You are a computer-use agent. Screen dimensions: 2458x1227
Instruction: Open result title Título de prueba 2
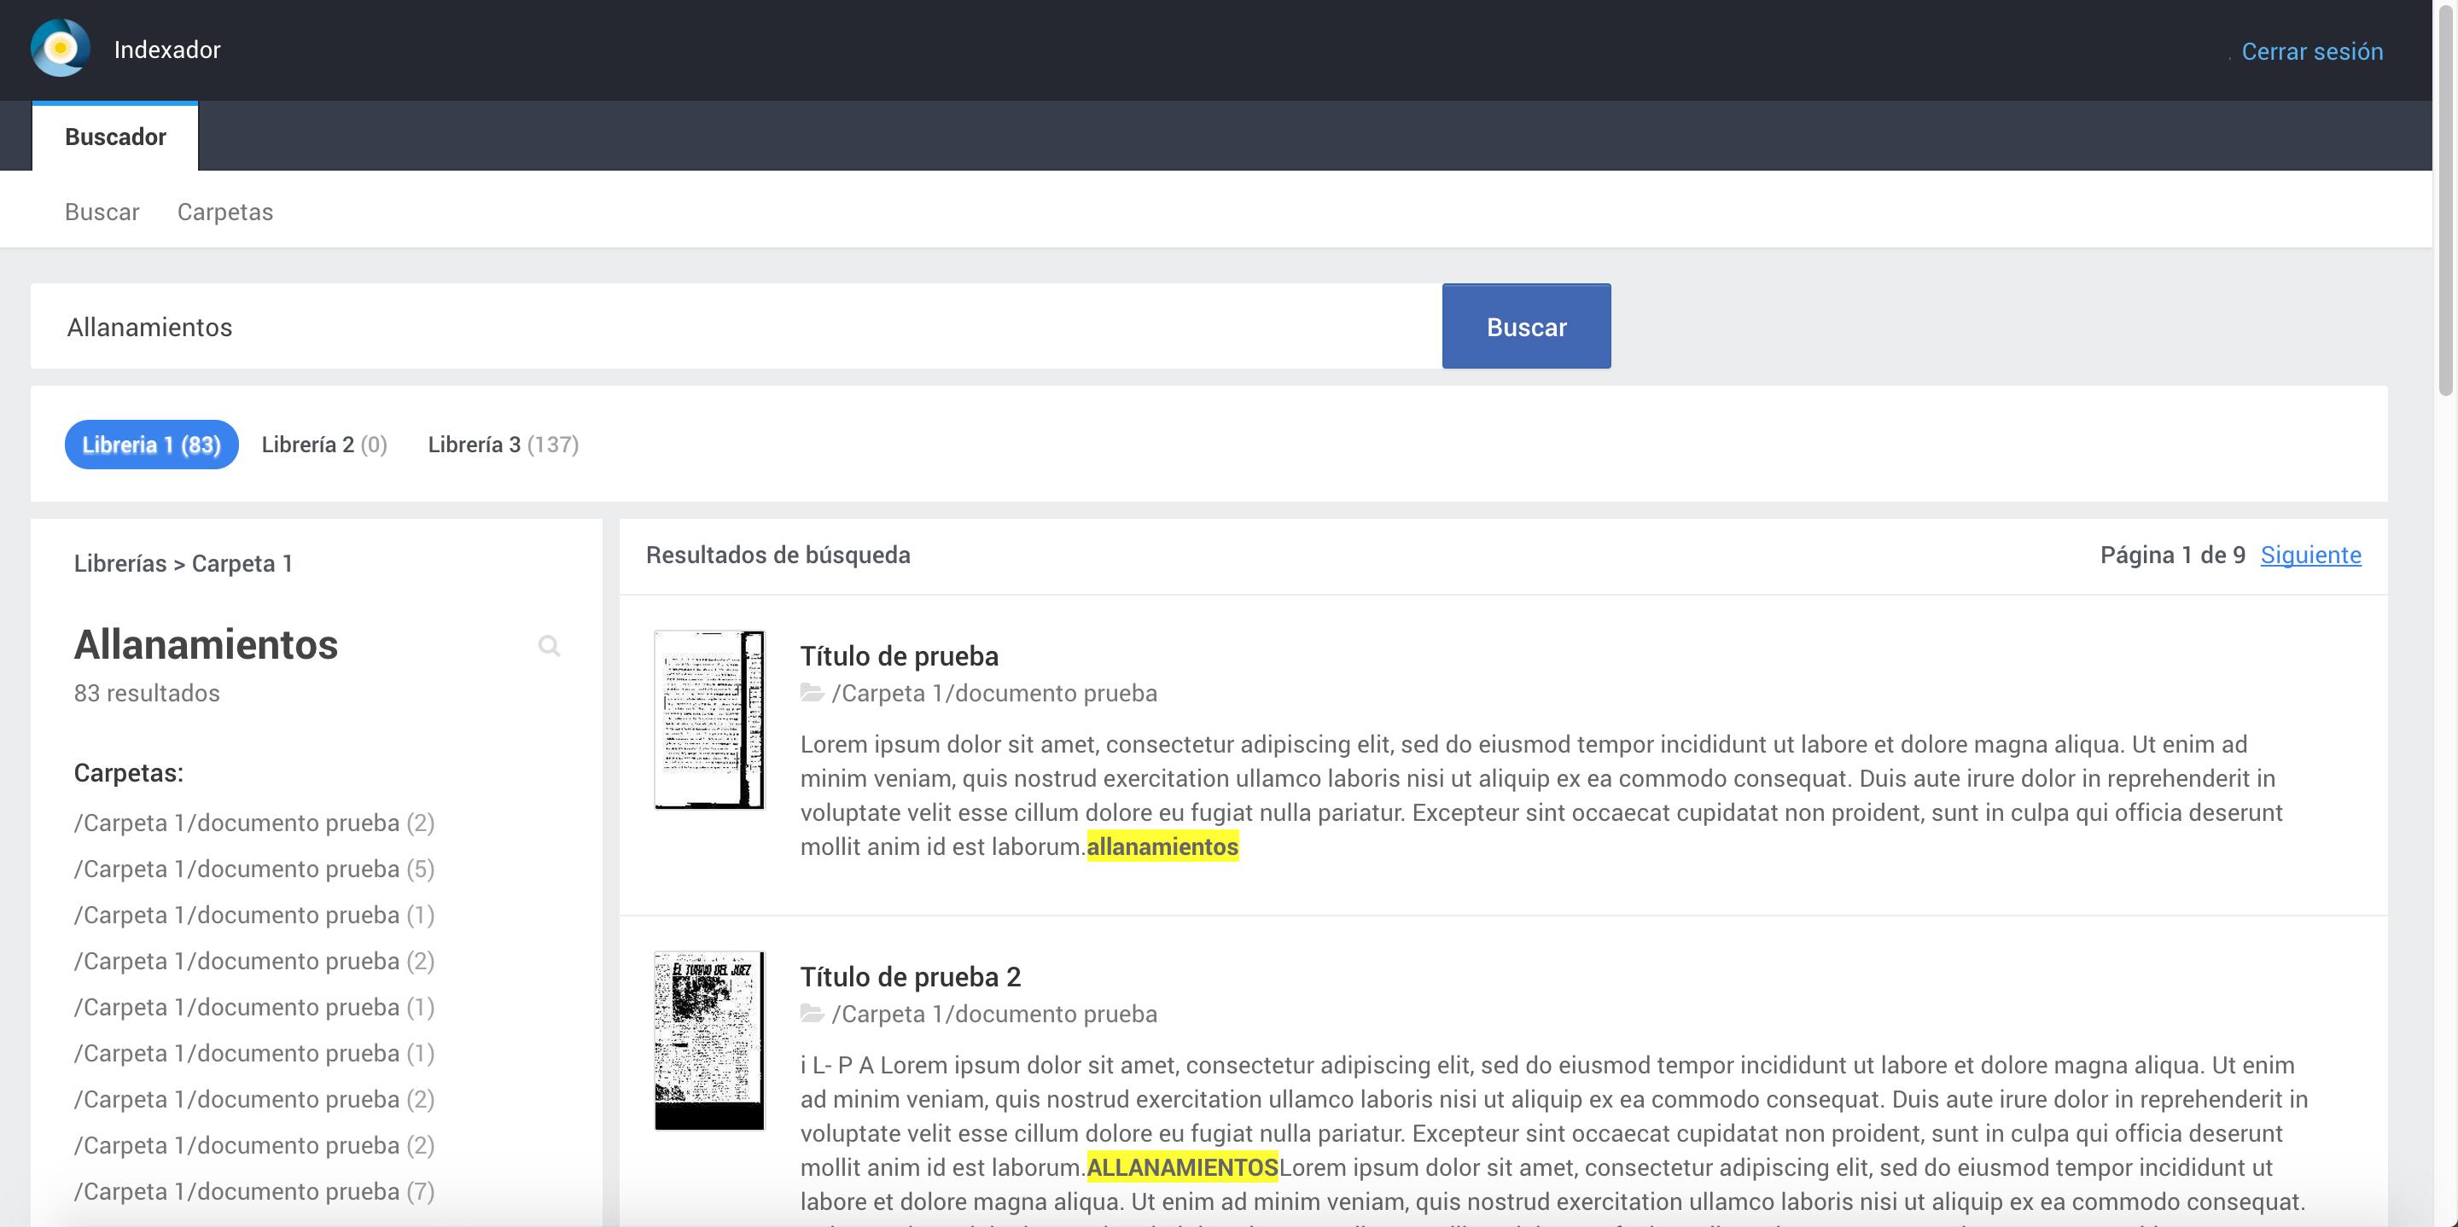[911, 977]
